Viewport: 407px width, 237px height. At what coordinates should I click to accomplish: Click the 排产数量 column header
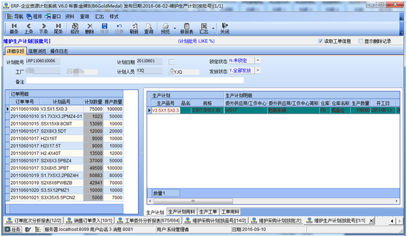113,102
